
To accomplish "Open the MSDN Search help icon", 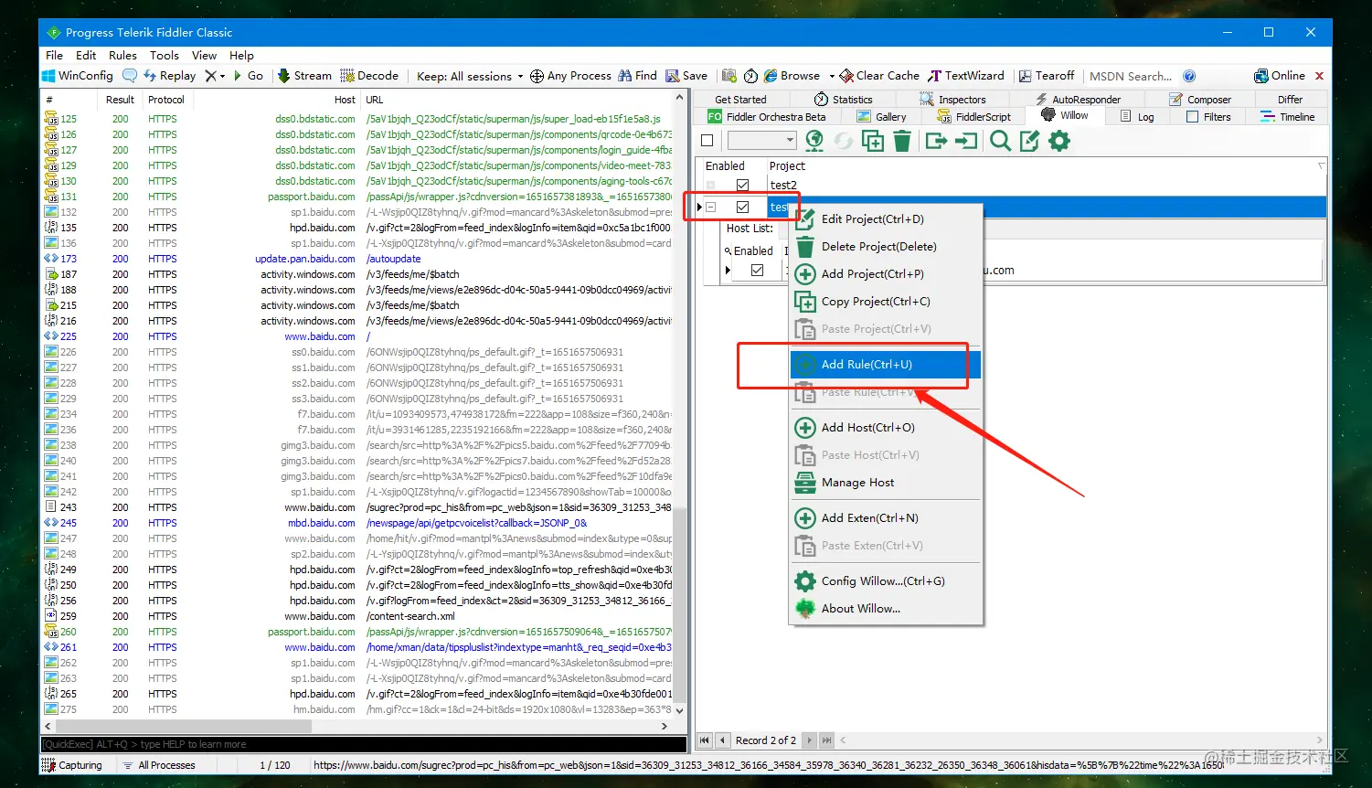I will point(1189,76).
